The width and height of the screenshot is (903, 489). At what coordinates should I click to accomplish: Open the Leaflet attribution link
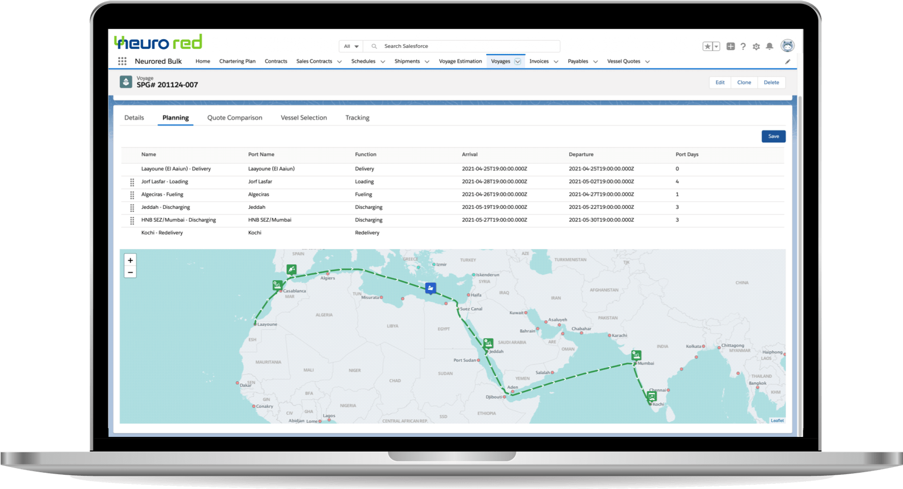[777, 421]
